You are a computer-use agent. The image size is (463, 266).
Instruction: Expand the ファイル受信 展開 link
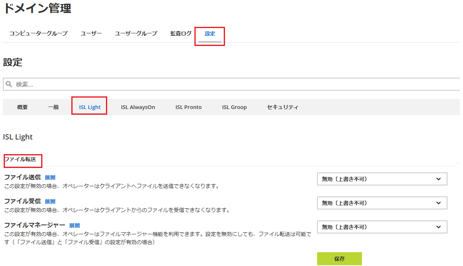[50, 201]
